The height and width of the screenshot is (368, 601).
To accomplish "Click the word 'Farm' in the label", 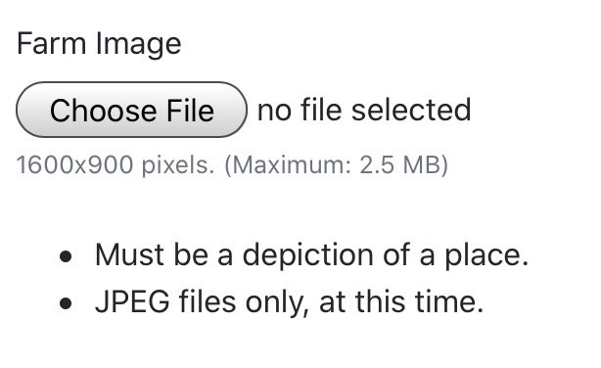I will [x=51, y=43].
